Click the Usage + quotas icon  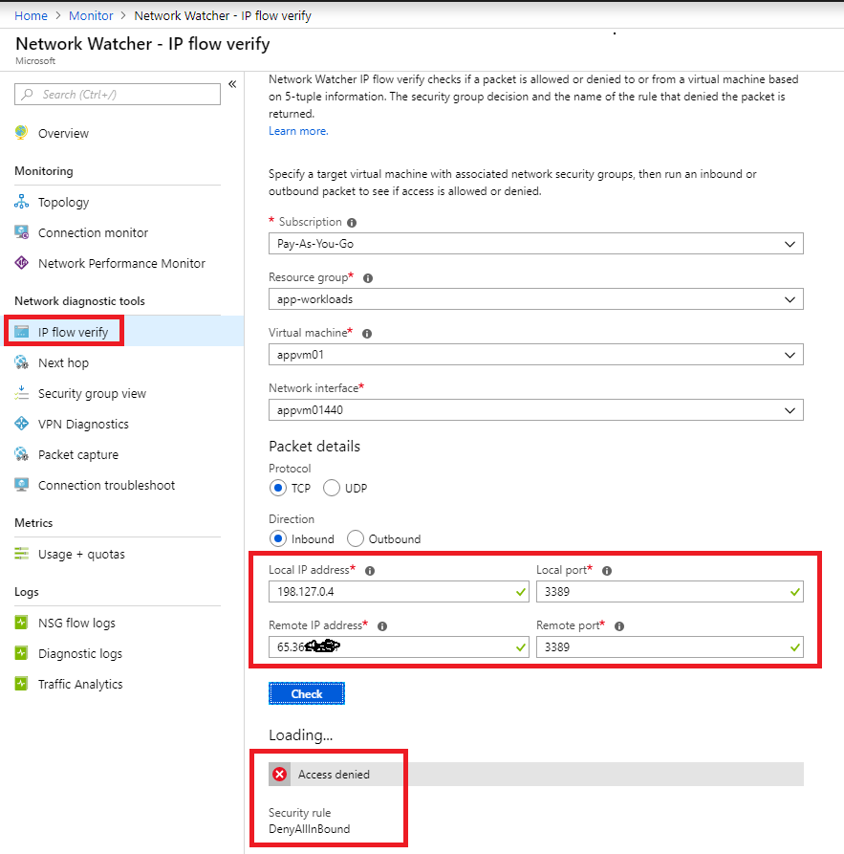(x=21, y=554)
